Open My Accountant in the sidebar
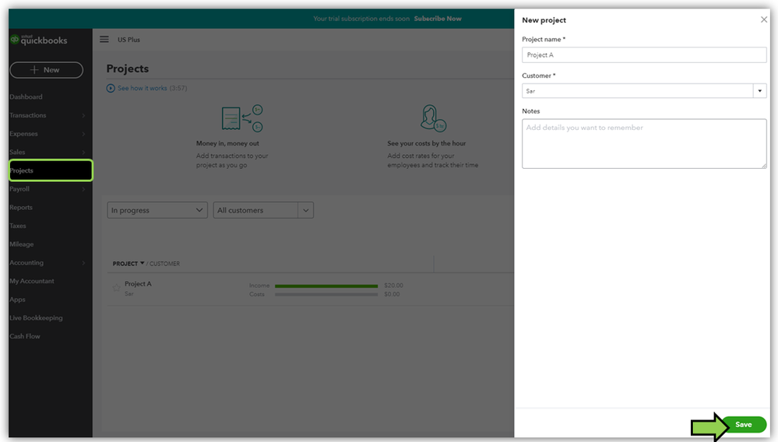778x442 pixels. pyautogui.click(x=32, y=281)
